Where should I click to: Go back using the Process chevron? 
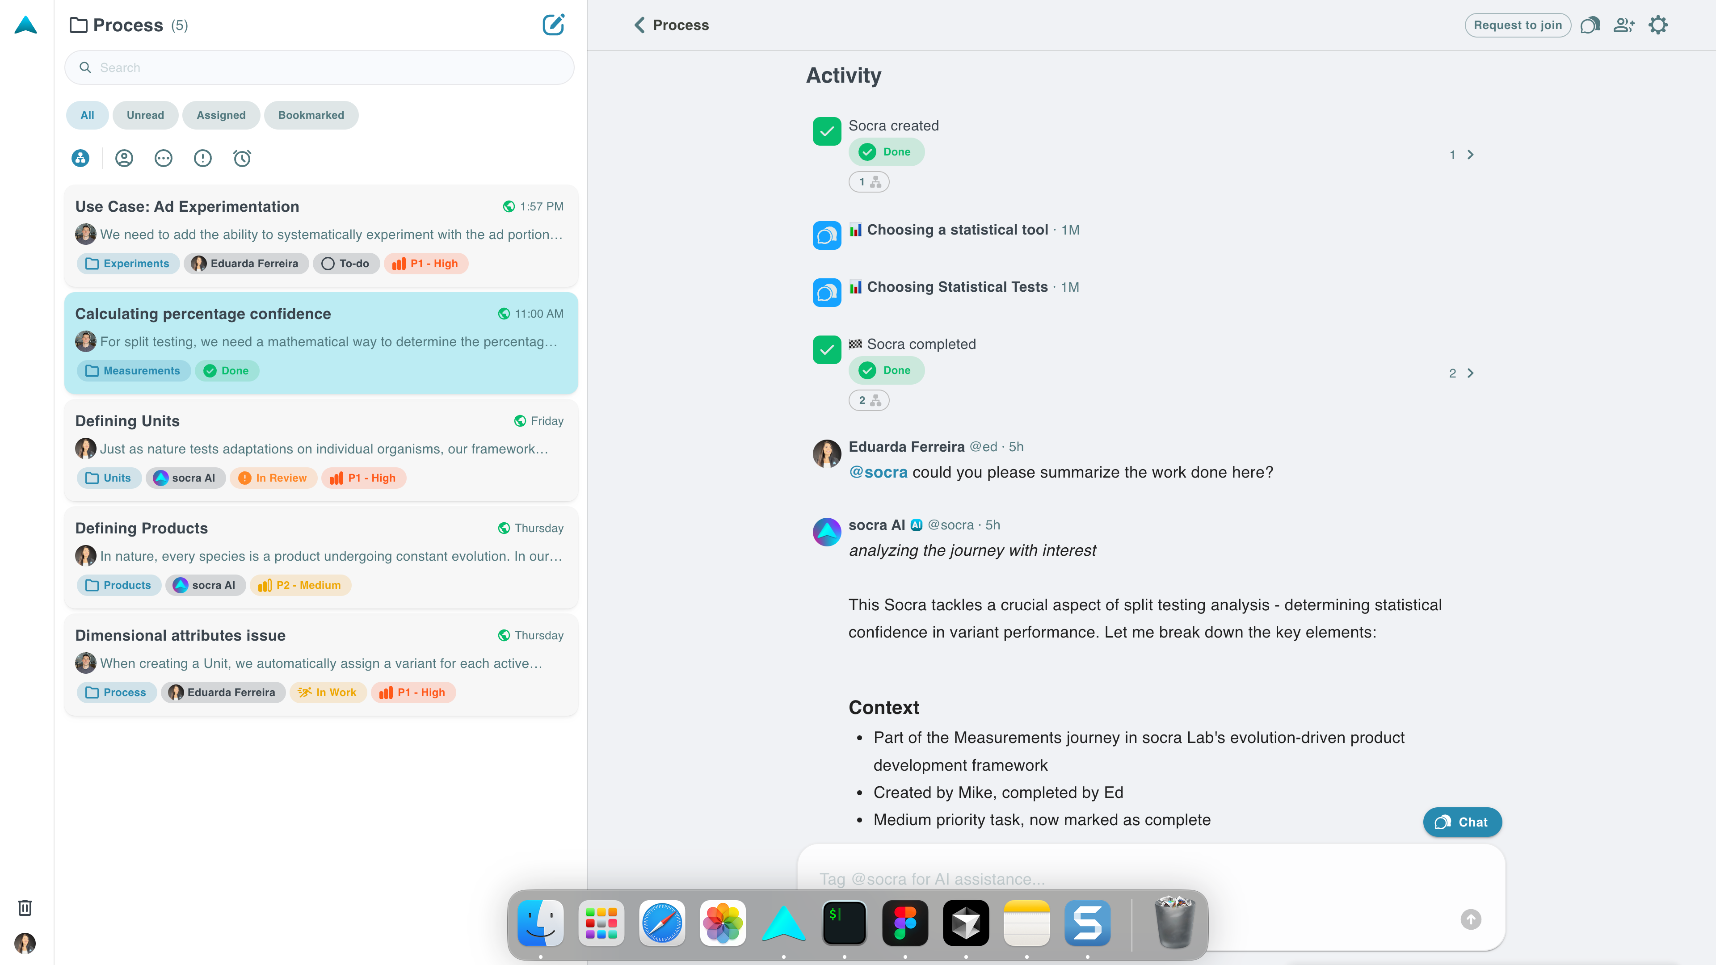pos(639,25)
